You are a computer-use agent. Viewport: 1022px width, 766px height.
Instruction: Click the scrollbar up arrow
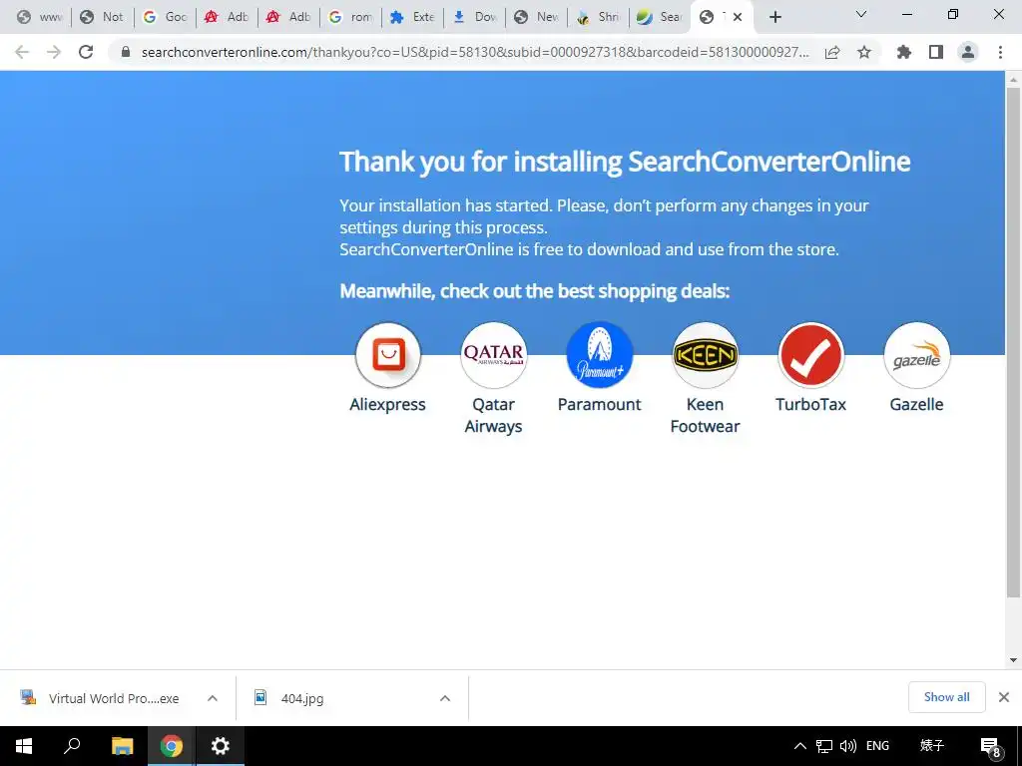pos(1013,80)
